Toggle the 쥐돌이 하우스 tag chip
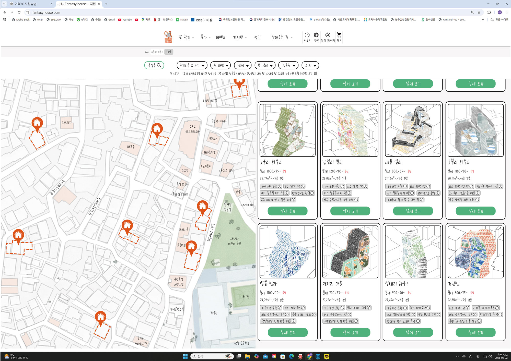 point(157,52)
